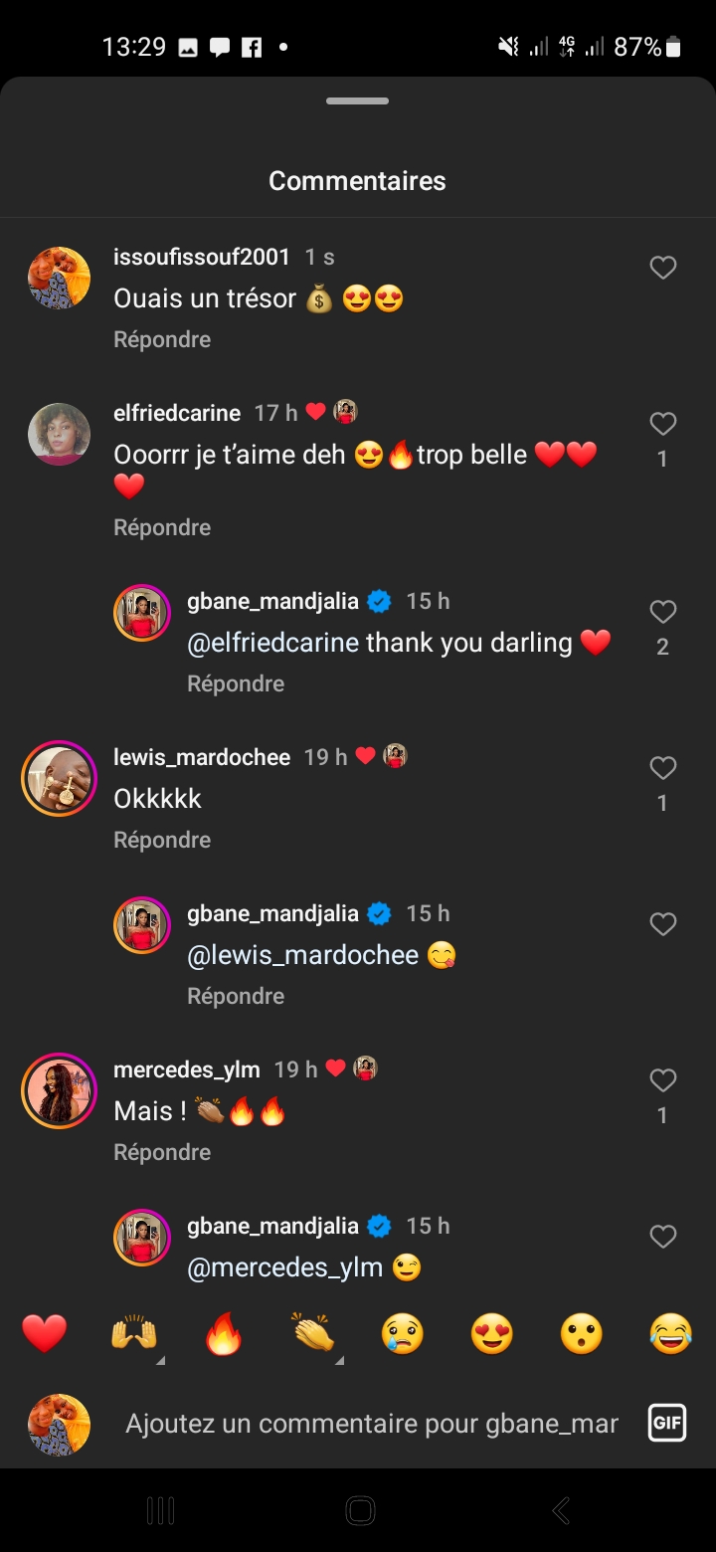
Task: Tap the drag handle atop comments sheet
Action: pos(357,101)
